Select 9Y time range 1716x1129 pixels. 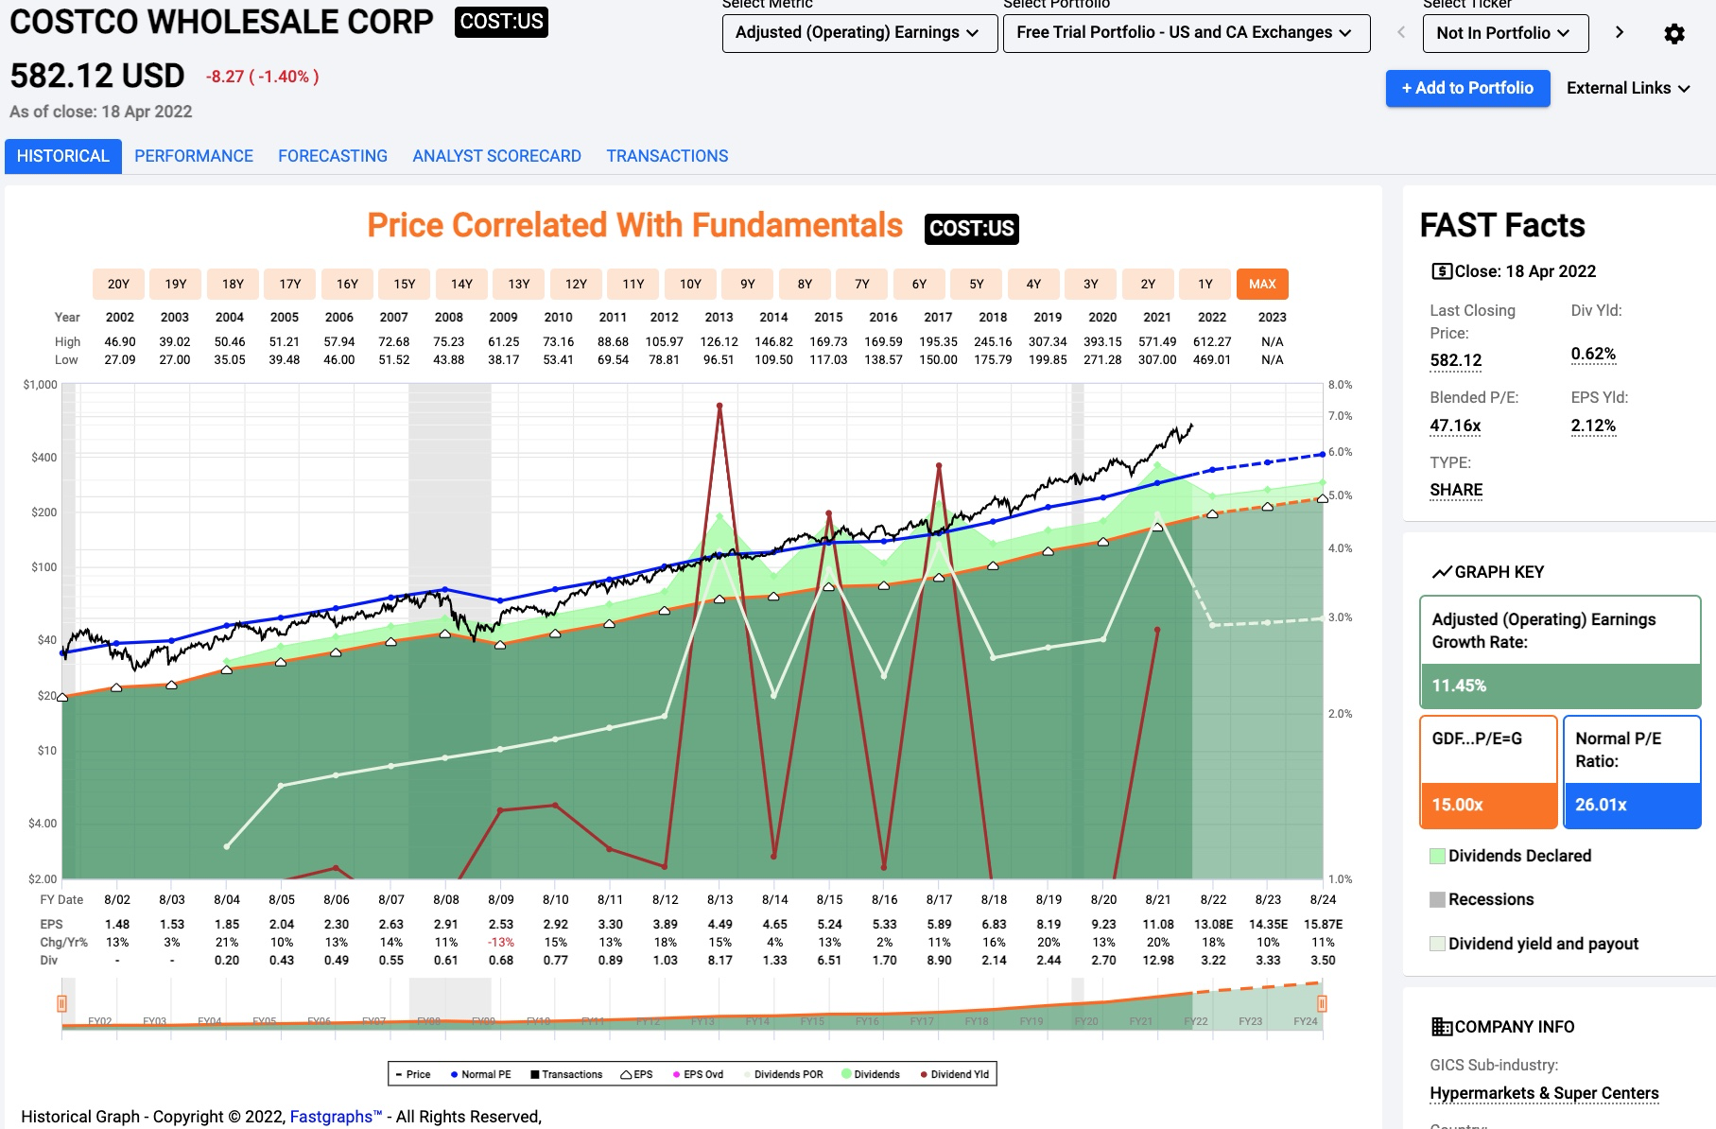click(x=748, y=284)
